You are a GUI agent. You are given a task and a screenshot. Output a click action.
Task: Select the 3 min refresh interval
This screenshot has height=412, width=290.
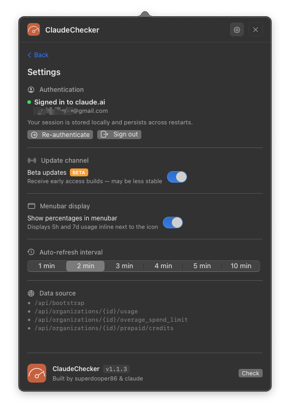point(125,266)
